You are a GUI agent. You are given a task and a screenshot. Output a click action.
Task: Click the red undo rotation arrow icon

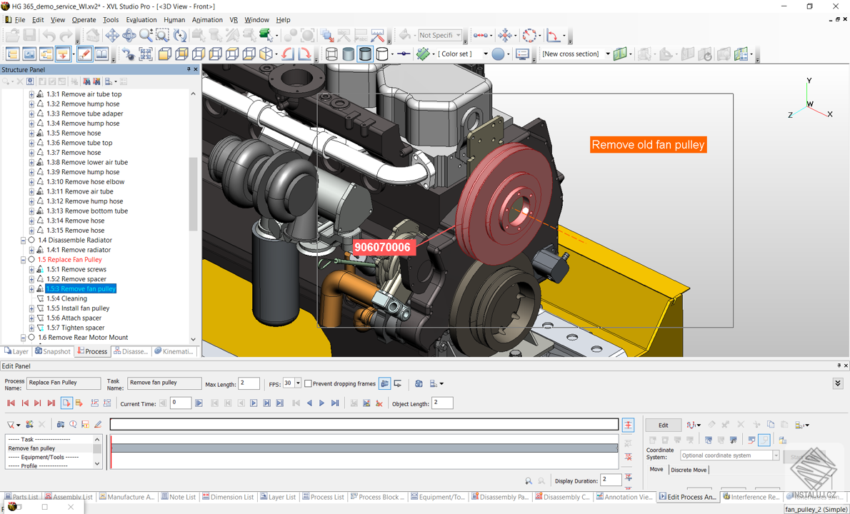(286, 54)
